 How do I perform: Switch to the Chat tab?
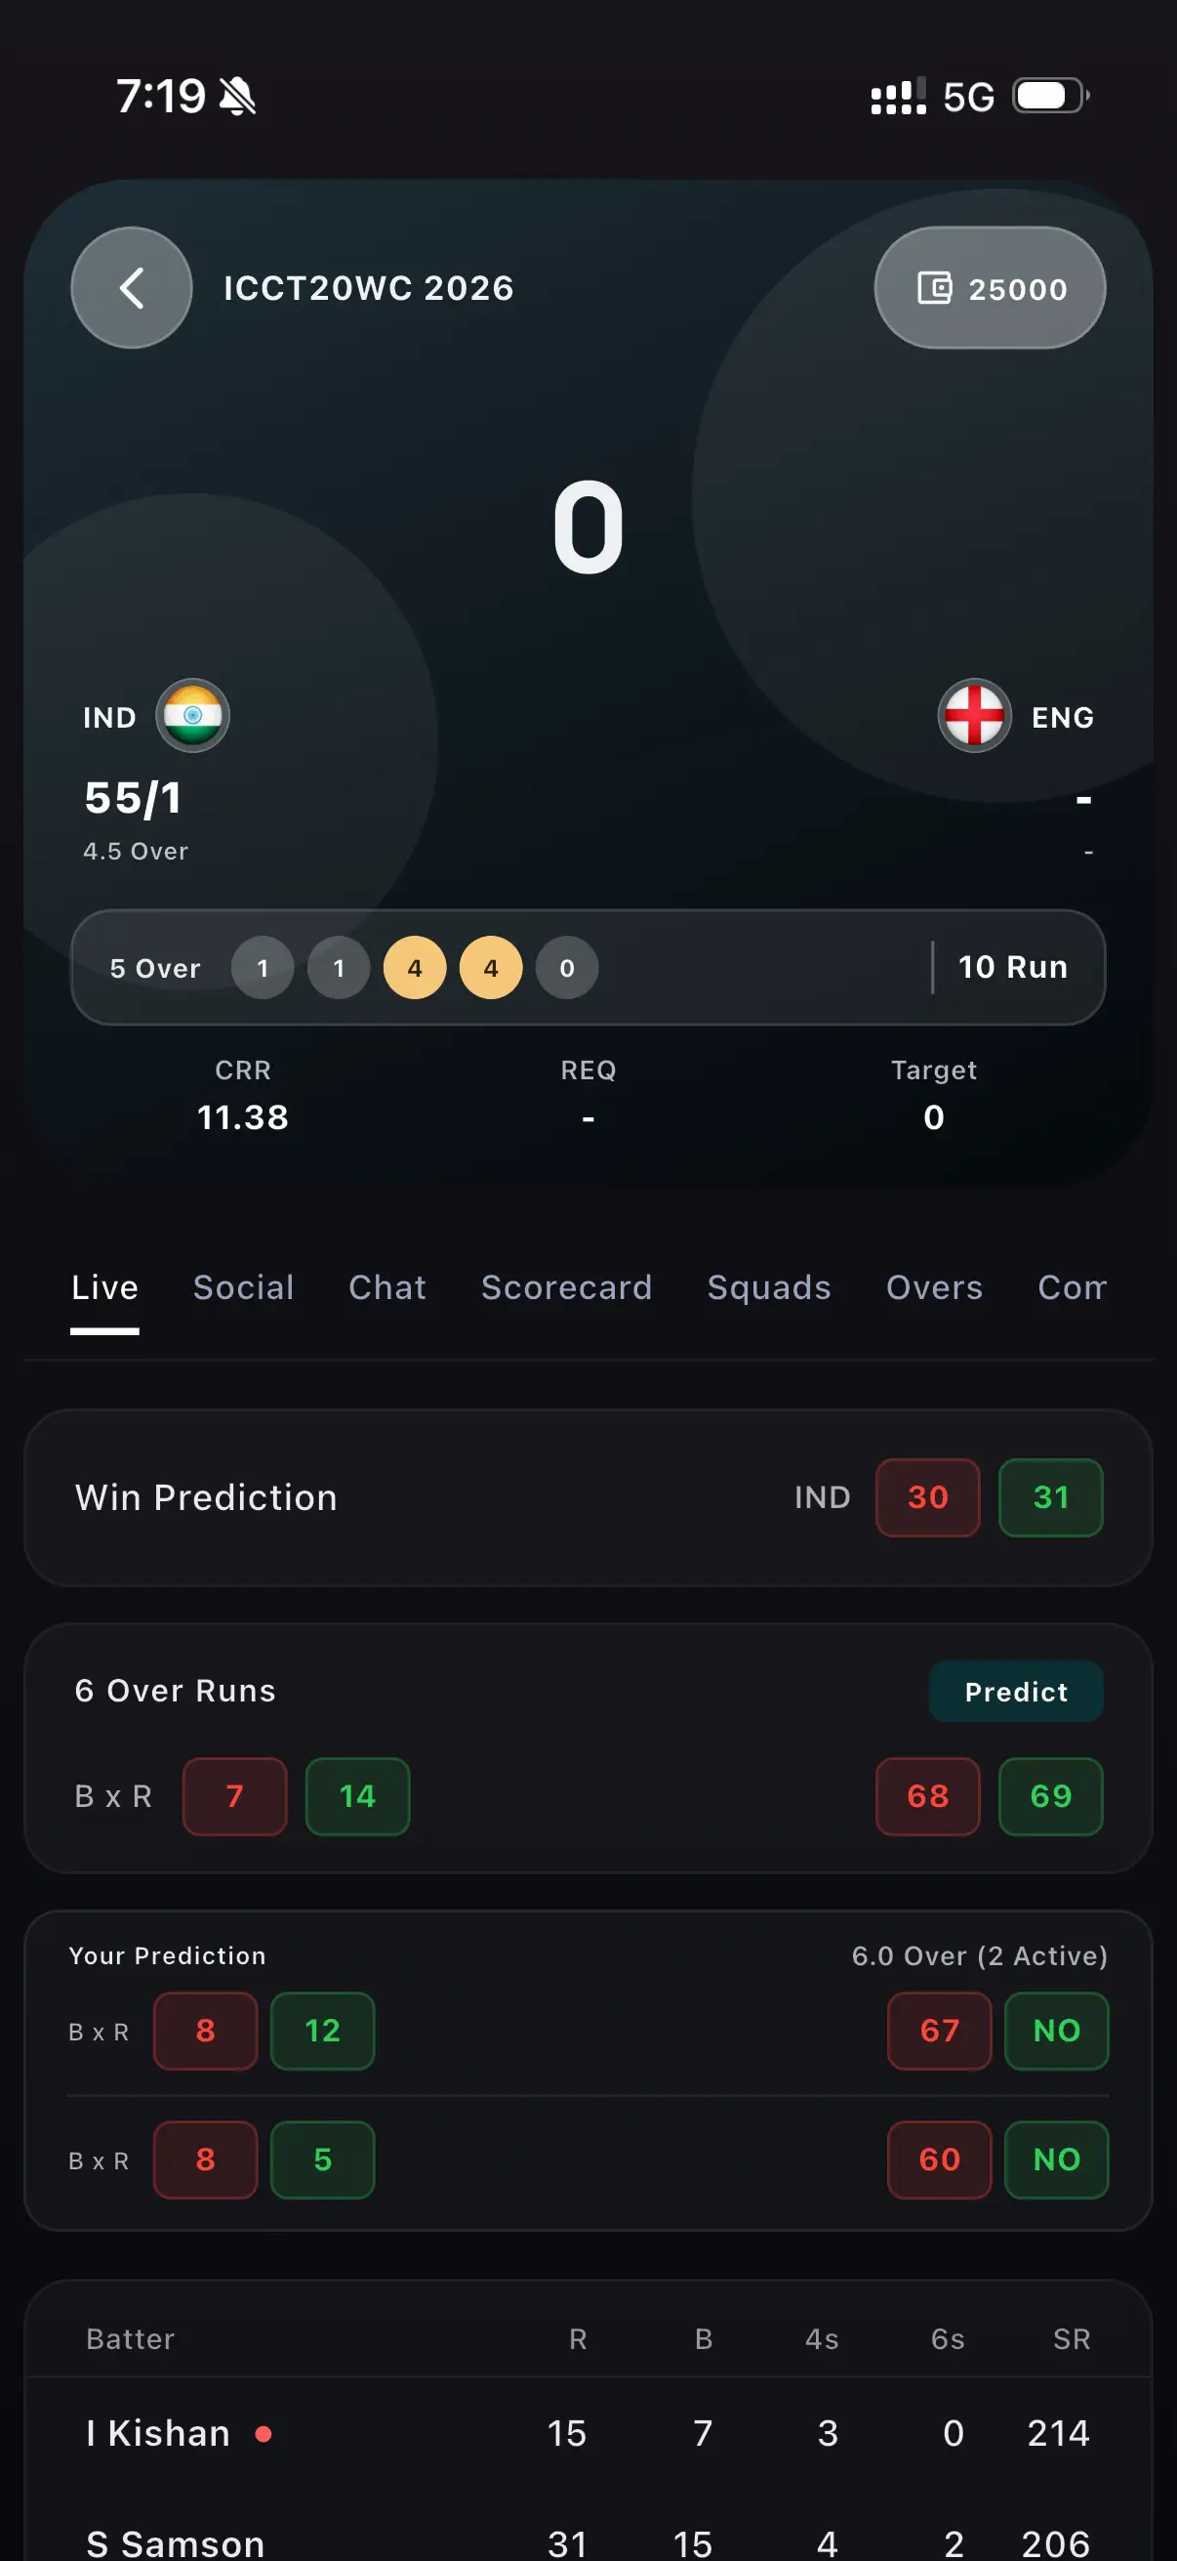pos(386,1287)
